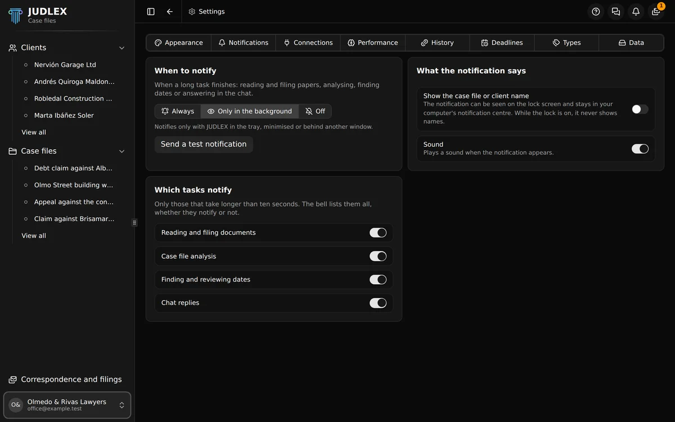Screen dimensions: 675x422
Task: Switch to the Deadlines tab
Action: (502, 43)
